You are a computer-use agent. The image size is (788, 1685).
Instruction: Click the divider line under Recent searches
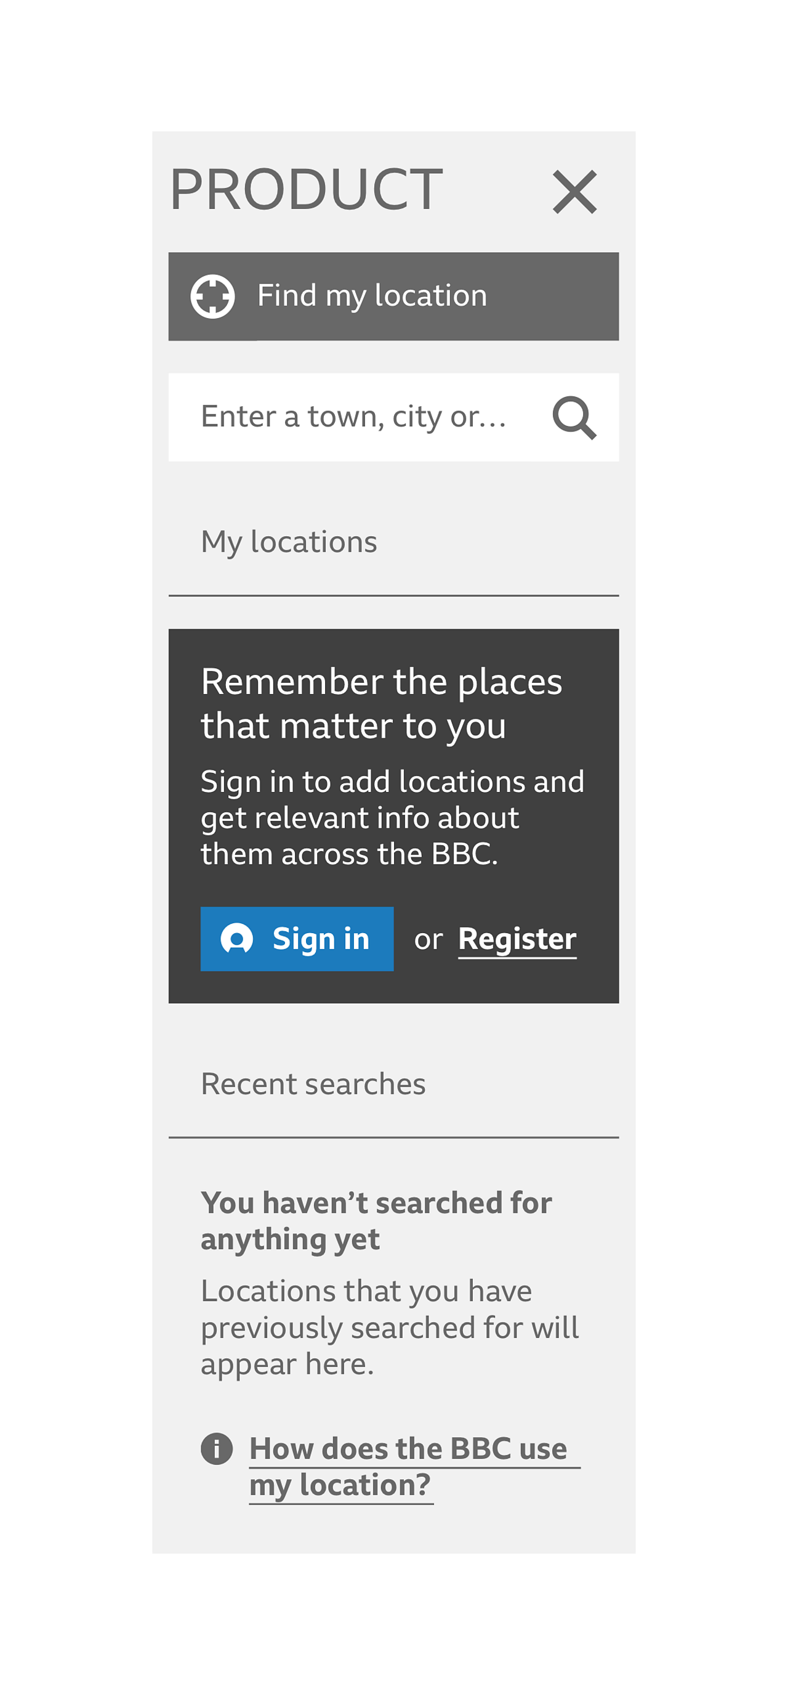[x=393, y=1138]
